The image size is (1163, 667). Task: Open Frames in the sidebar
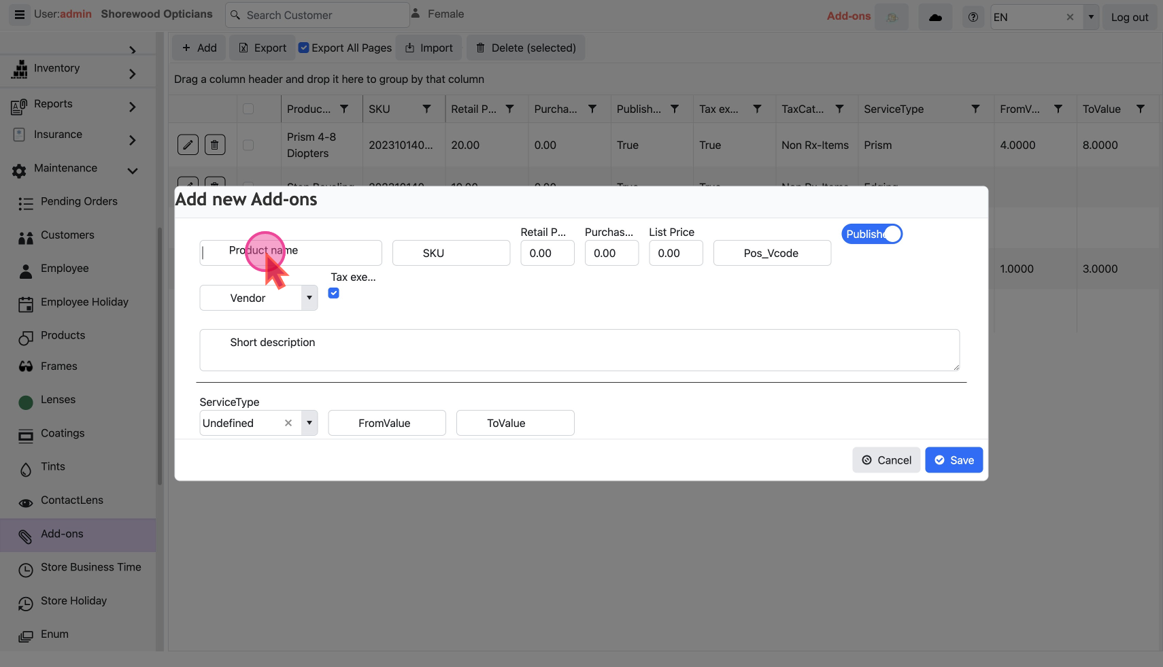tap(59, 366)
